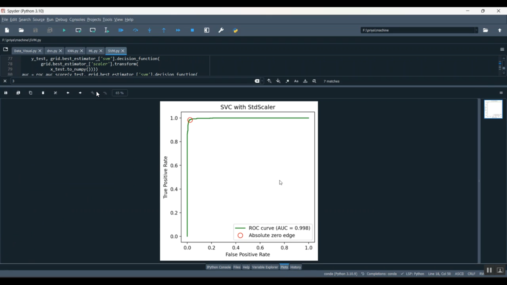The height and width of the screenshot is (285, 507).
Task: Toggle the regular expression search option
Action: 287,81
